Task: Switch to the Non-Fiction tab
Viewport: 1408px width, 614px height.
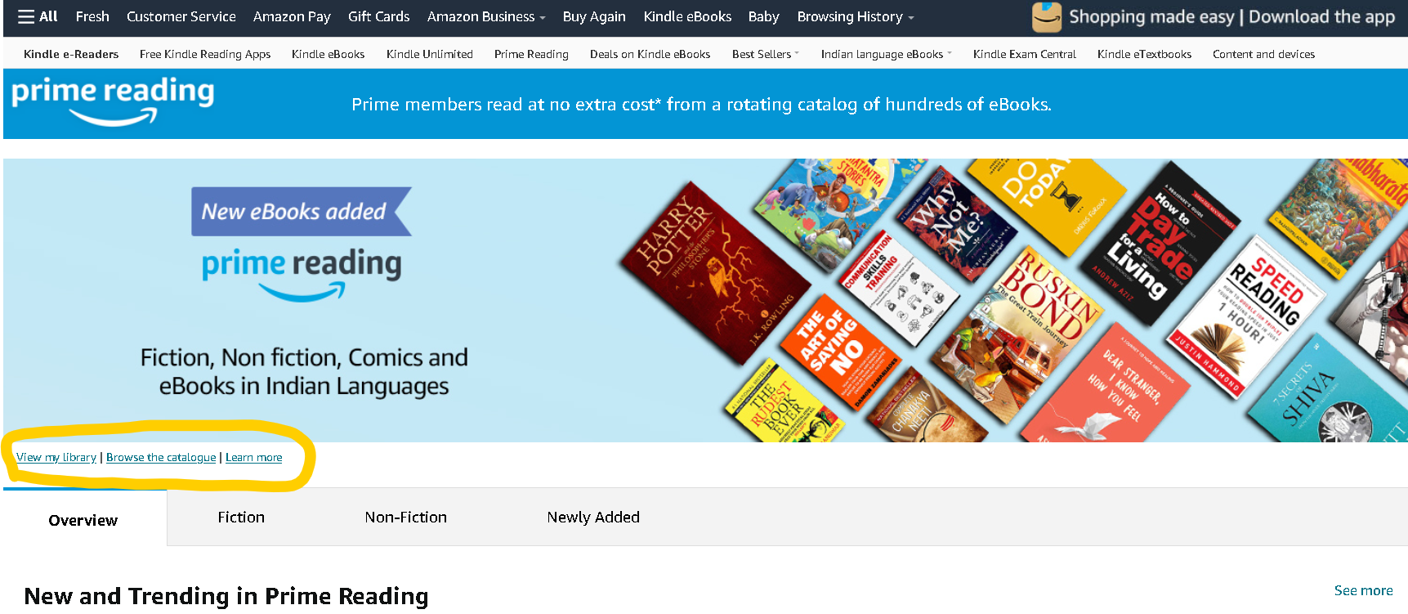Action: [406, 517]
